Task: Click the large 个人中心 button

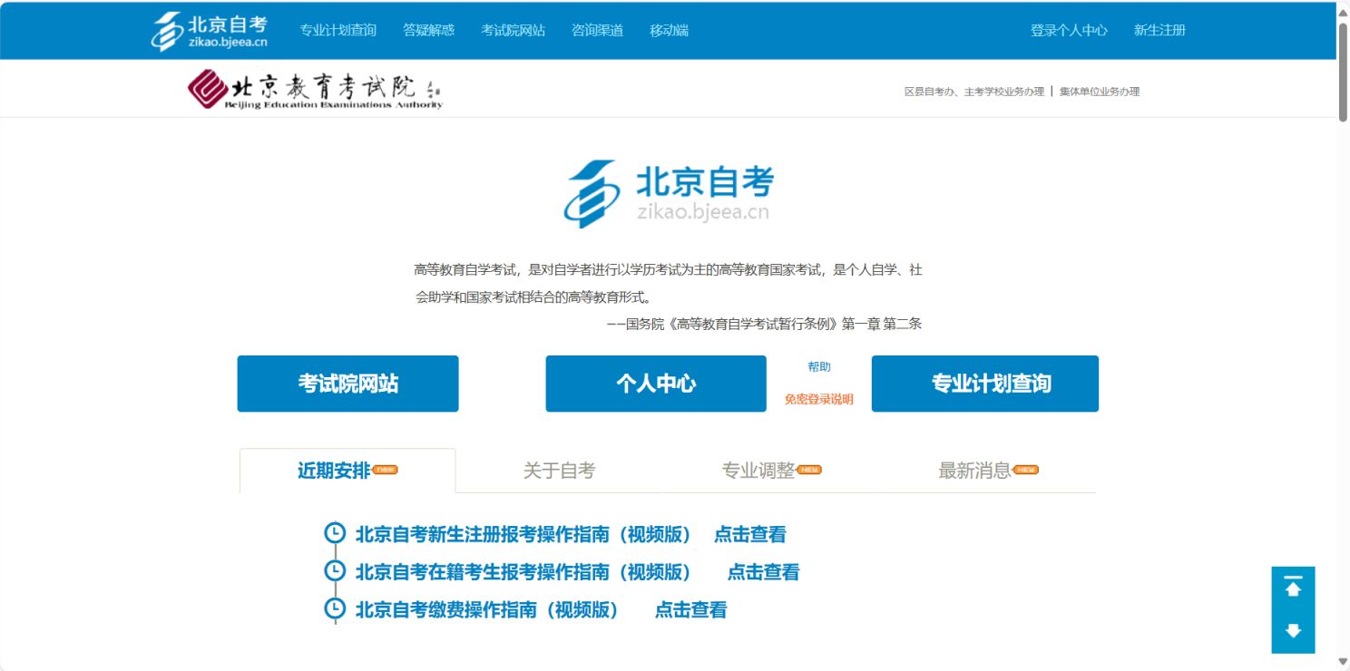Action: coord(656,384)
